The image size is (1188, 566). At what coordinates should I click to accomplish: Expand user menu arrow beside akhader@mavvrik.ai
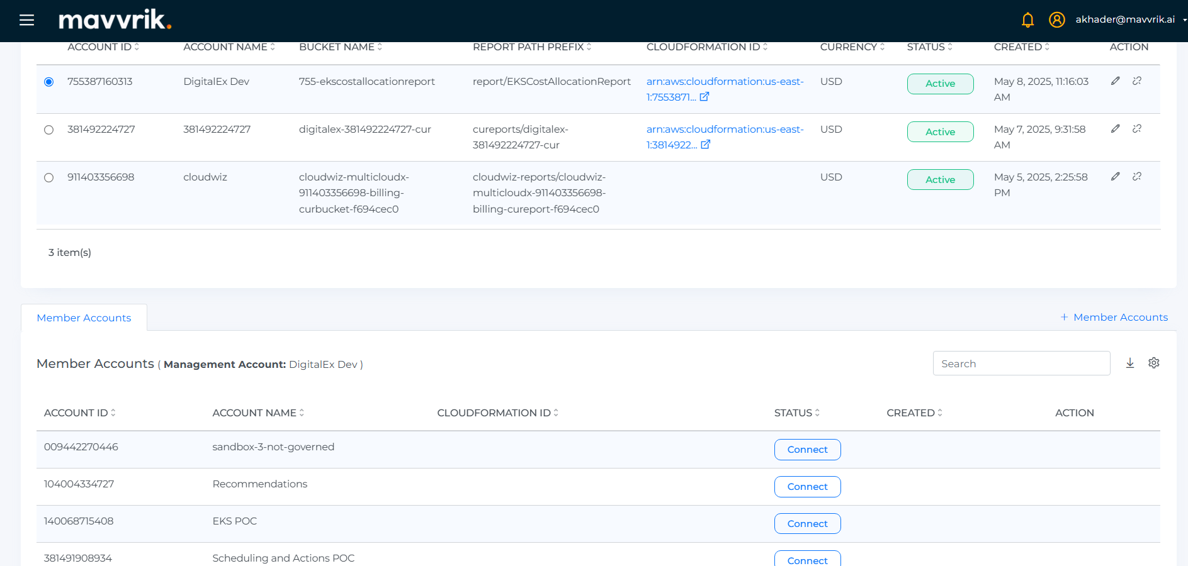pos(1184,20)
